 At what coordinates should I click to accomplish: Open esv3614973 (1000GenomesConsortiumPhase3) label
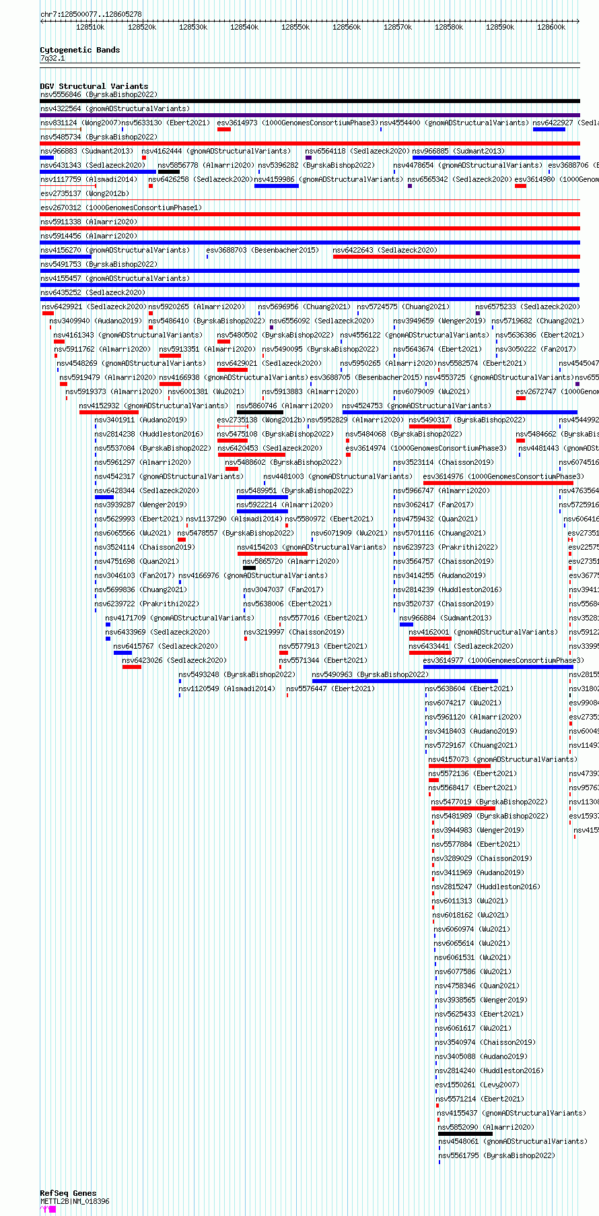297,123
